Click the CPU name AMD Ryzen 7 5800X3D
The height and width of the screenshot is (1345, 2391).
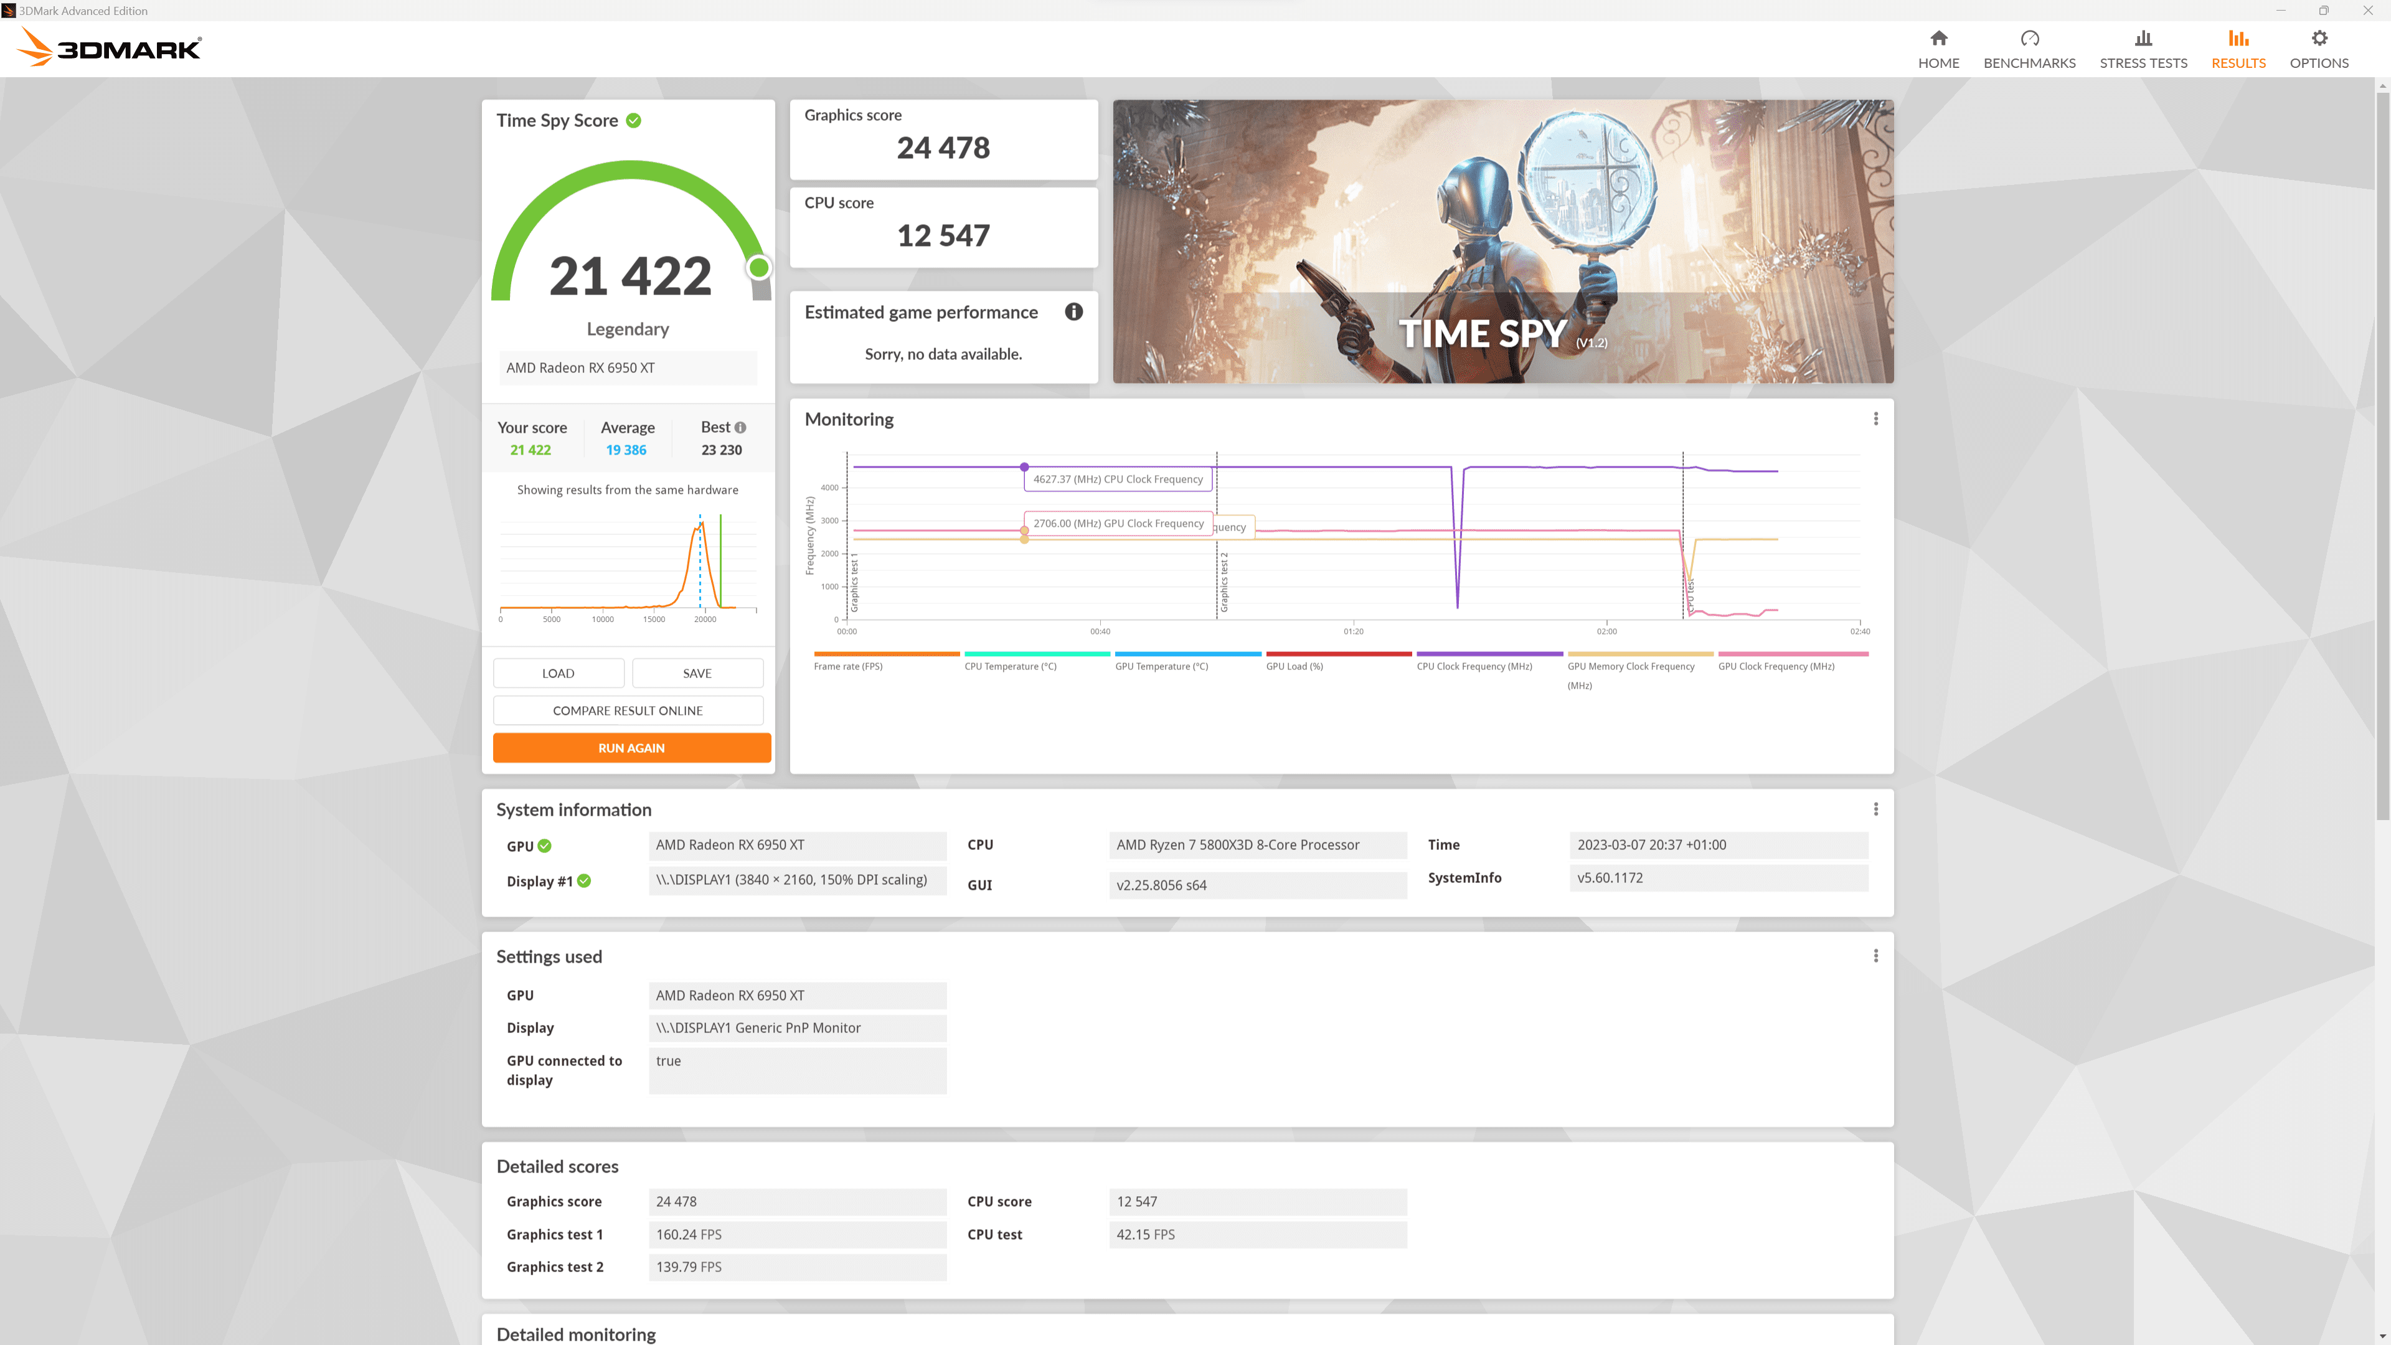click(x=1258, y=845)
